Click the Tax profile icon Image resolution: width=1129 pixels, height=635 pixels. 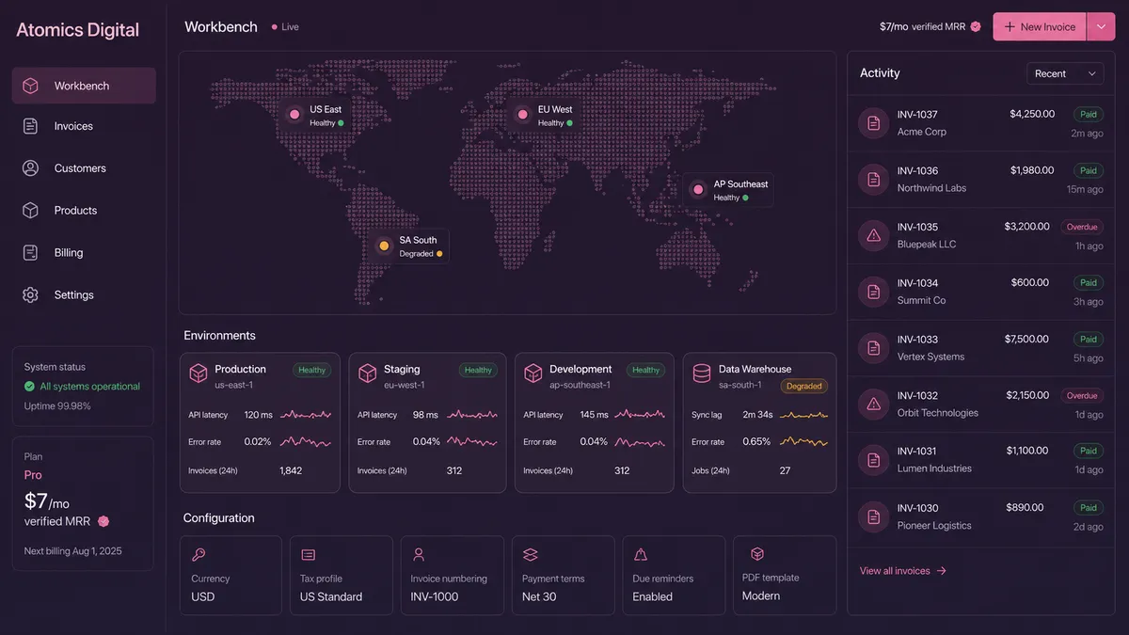pyautogui.click(x=309, y=555)
